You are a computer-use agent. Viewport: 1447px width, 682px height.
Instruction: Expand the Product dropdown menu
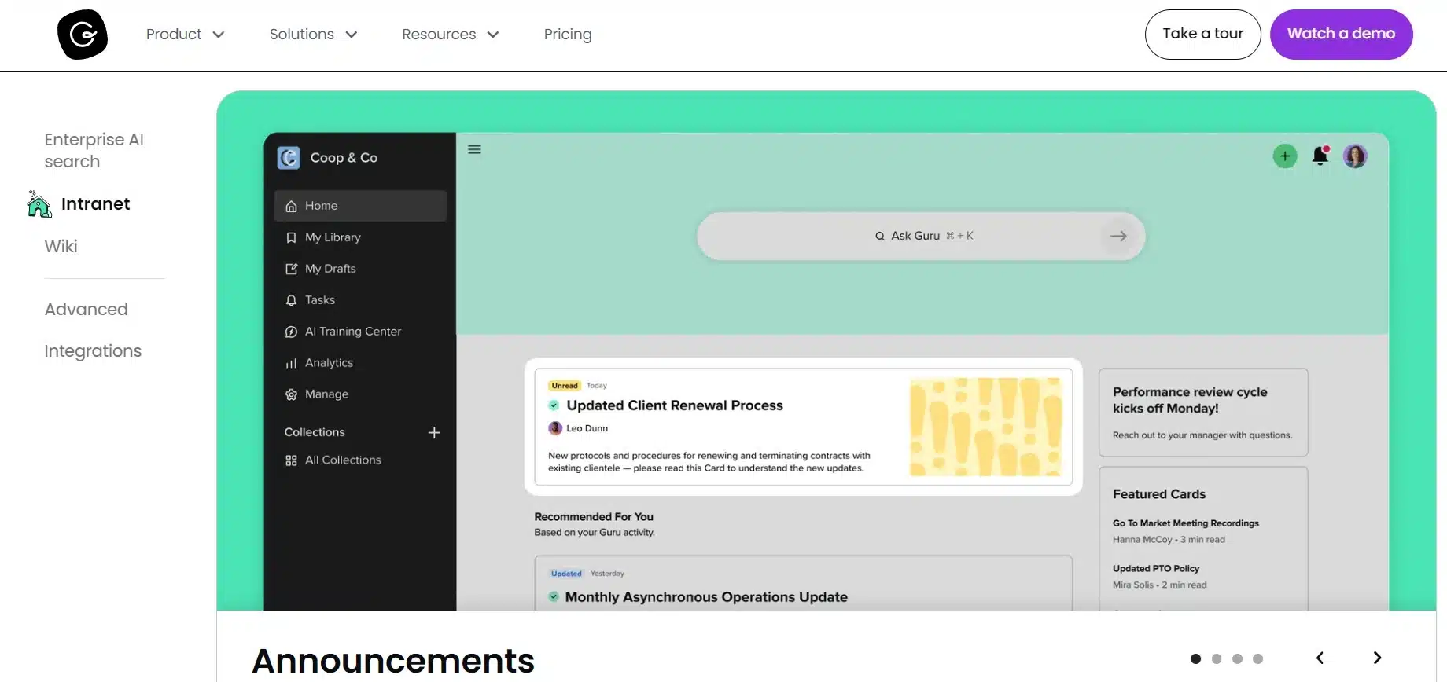186,35
